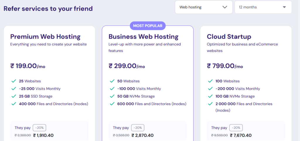Click the -20% discount tag under Business plan
The height and width of the screenshot is (141, 300).
click(x=138, y=128)
